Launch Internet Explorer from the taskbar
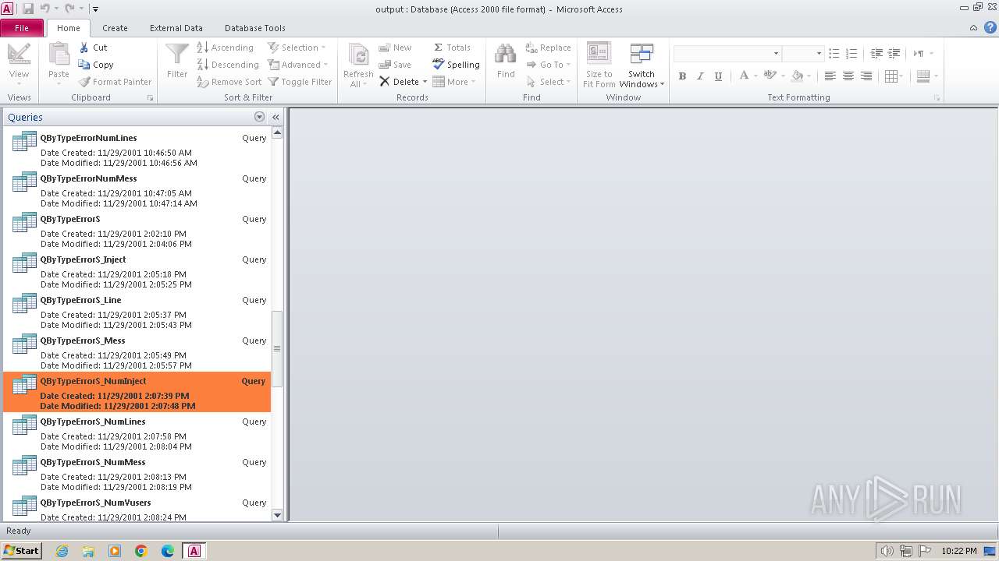 (x=62, y=551)
